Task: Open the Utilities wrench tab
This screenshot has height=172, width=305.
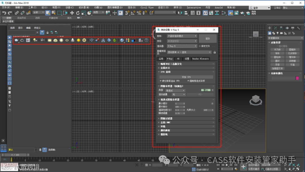Action: pos(299,28)
